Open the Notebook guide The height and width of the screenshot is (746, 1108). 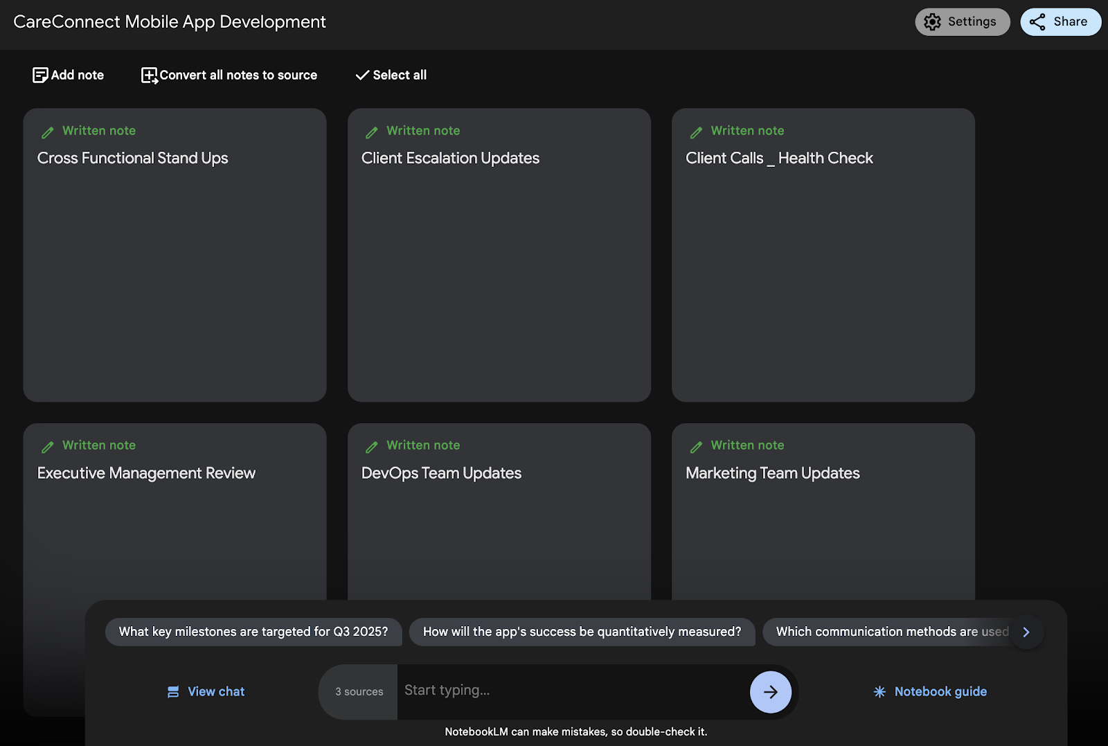click(930, 691)
